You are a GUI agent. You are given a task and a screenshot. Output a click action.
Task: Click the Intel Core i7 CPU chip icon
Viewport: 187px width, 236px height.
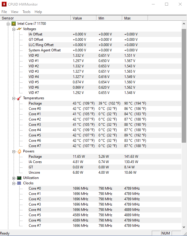click(14, 24)
